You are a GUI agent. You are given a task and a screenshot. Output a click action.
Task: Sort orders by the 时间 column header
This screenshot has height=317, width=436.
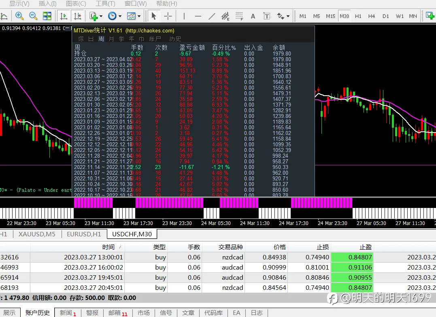click(x=108, y=247)
